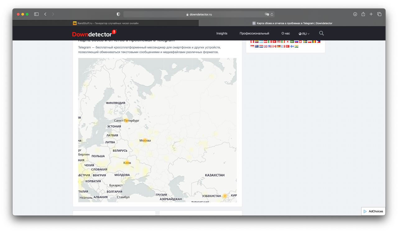398x232 pixels.
Task: Select the Sweden flag
Action: pyautogui.click(x=305, y=42)
